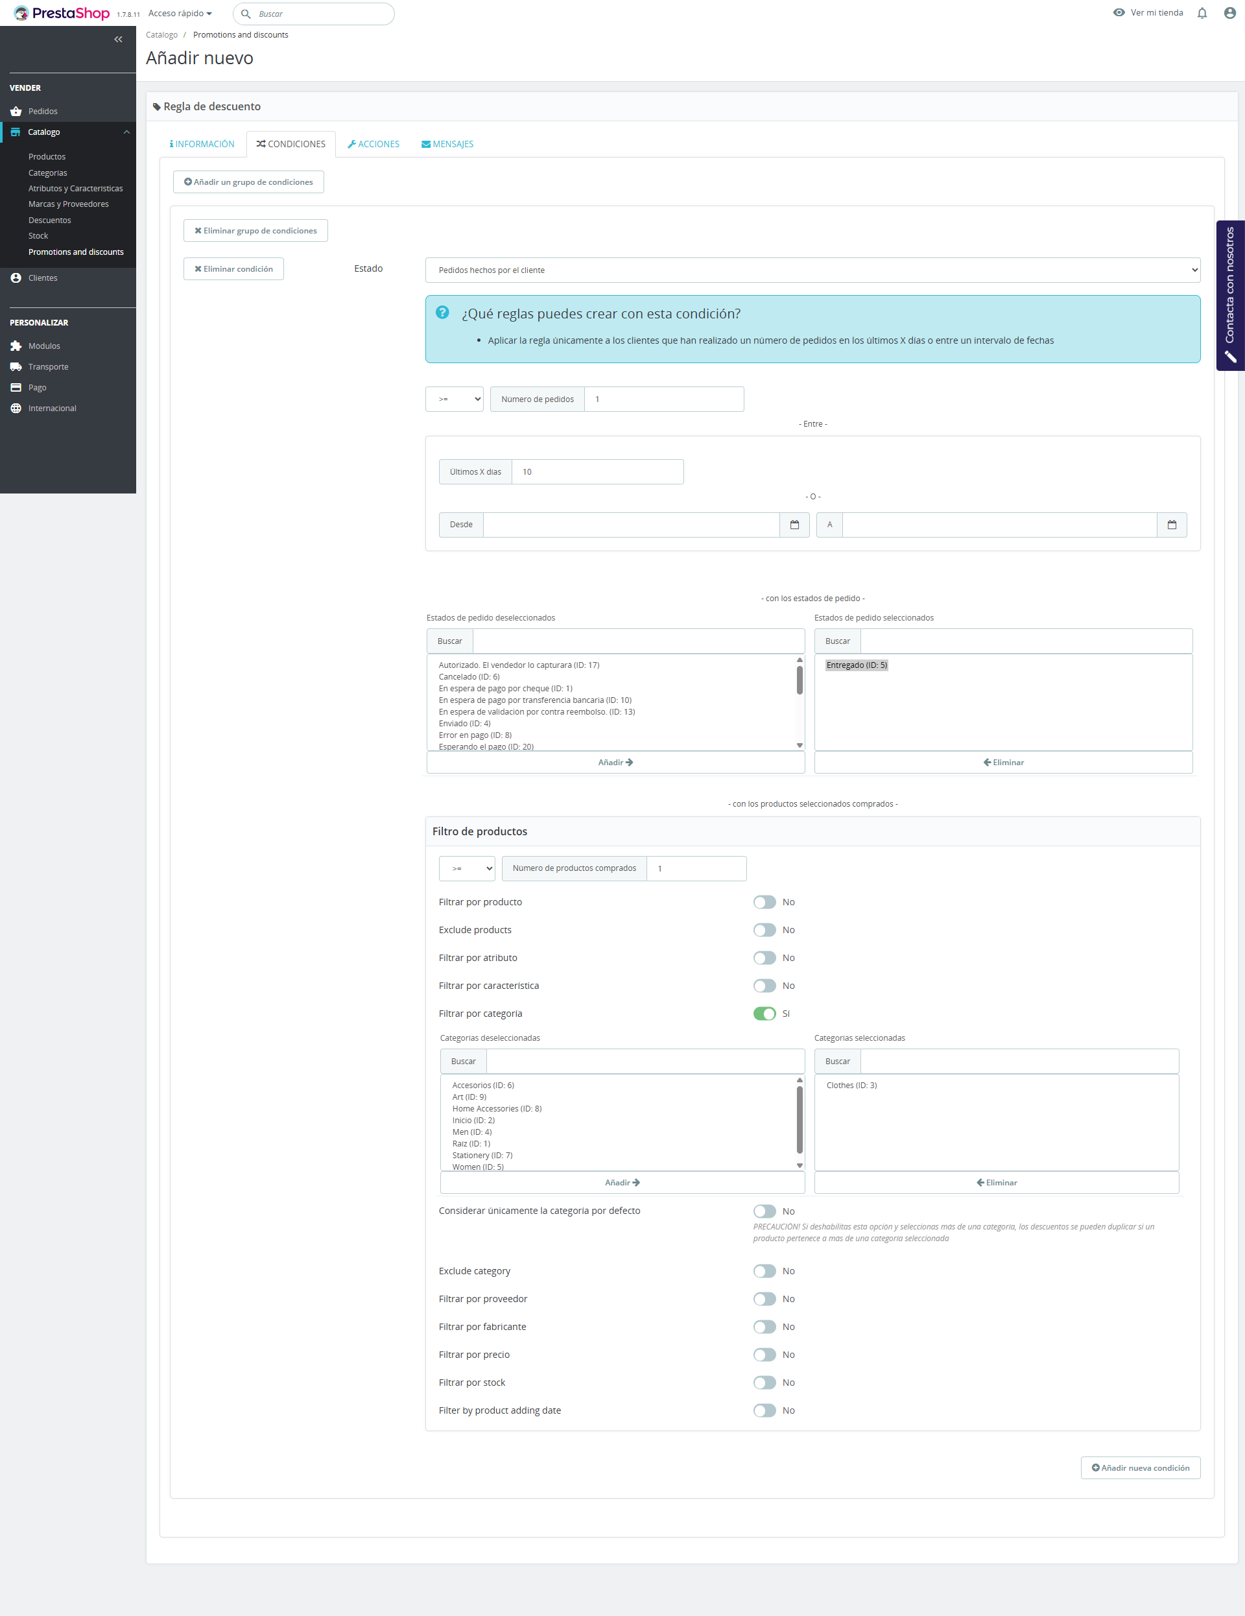Image resolution: width=1245 pixels, height=1616 pixels.
Task: Click the Últimos X días input field
Action: 597,472
